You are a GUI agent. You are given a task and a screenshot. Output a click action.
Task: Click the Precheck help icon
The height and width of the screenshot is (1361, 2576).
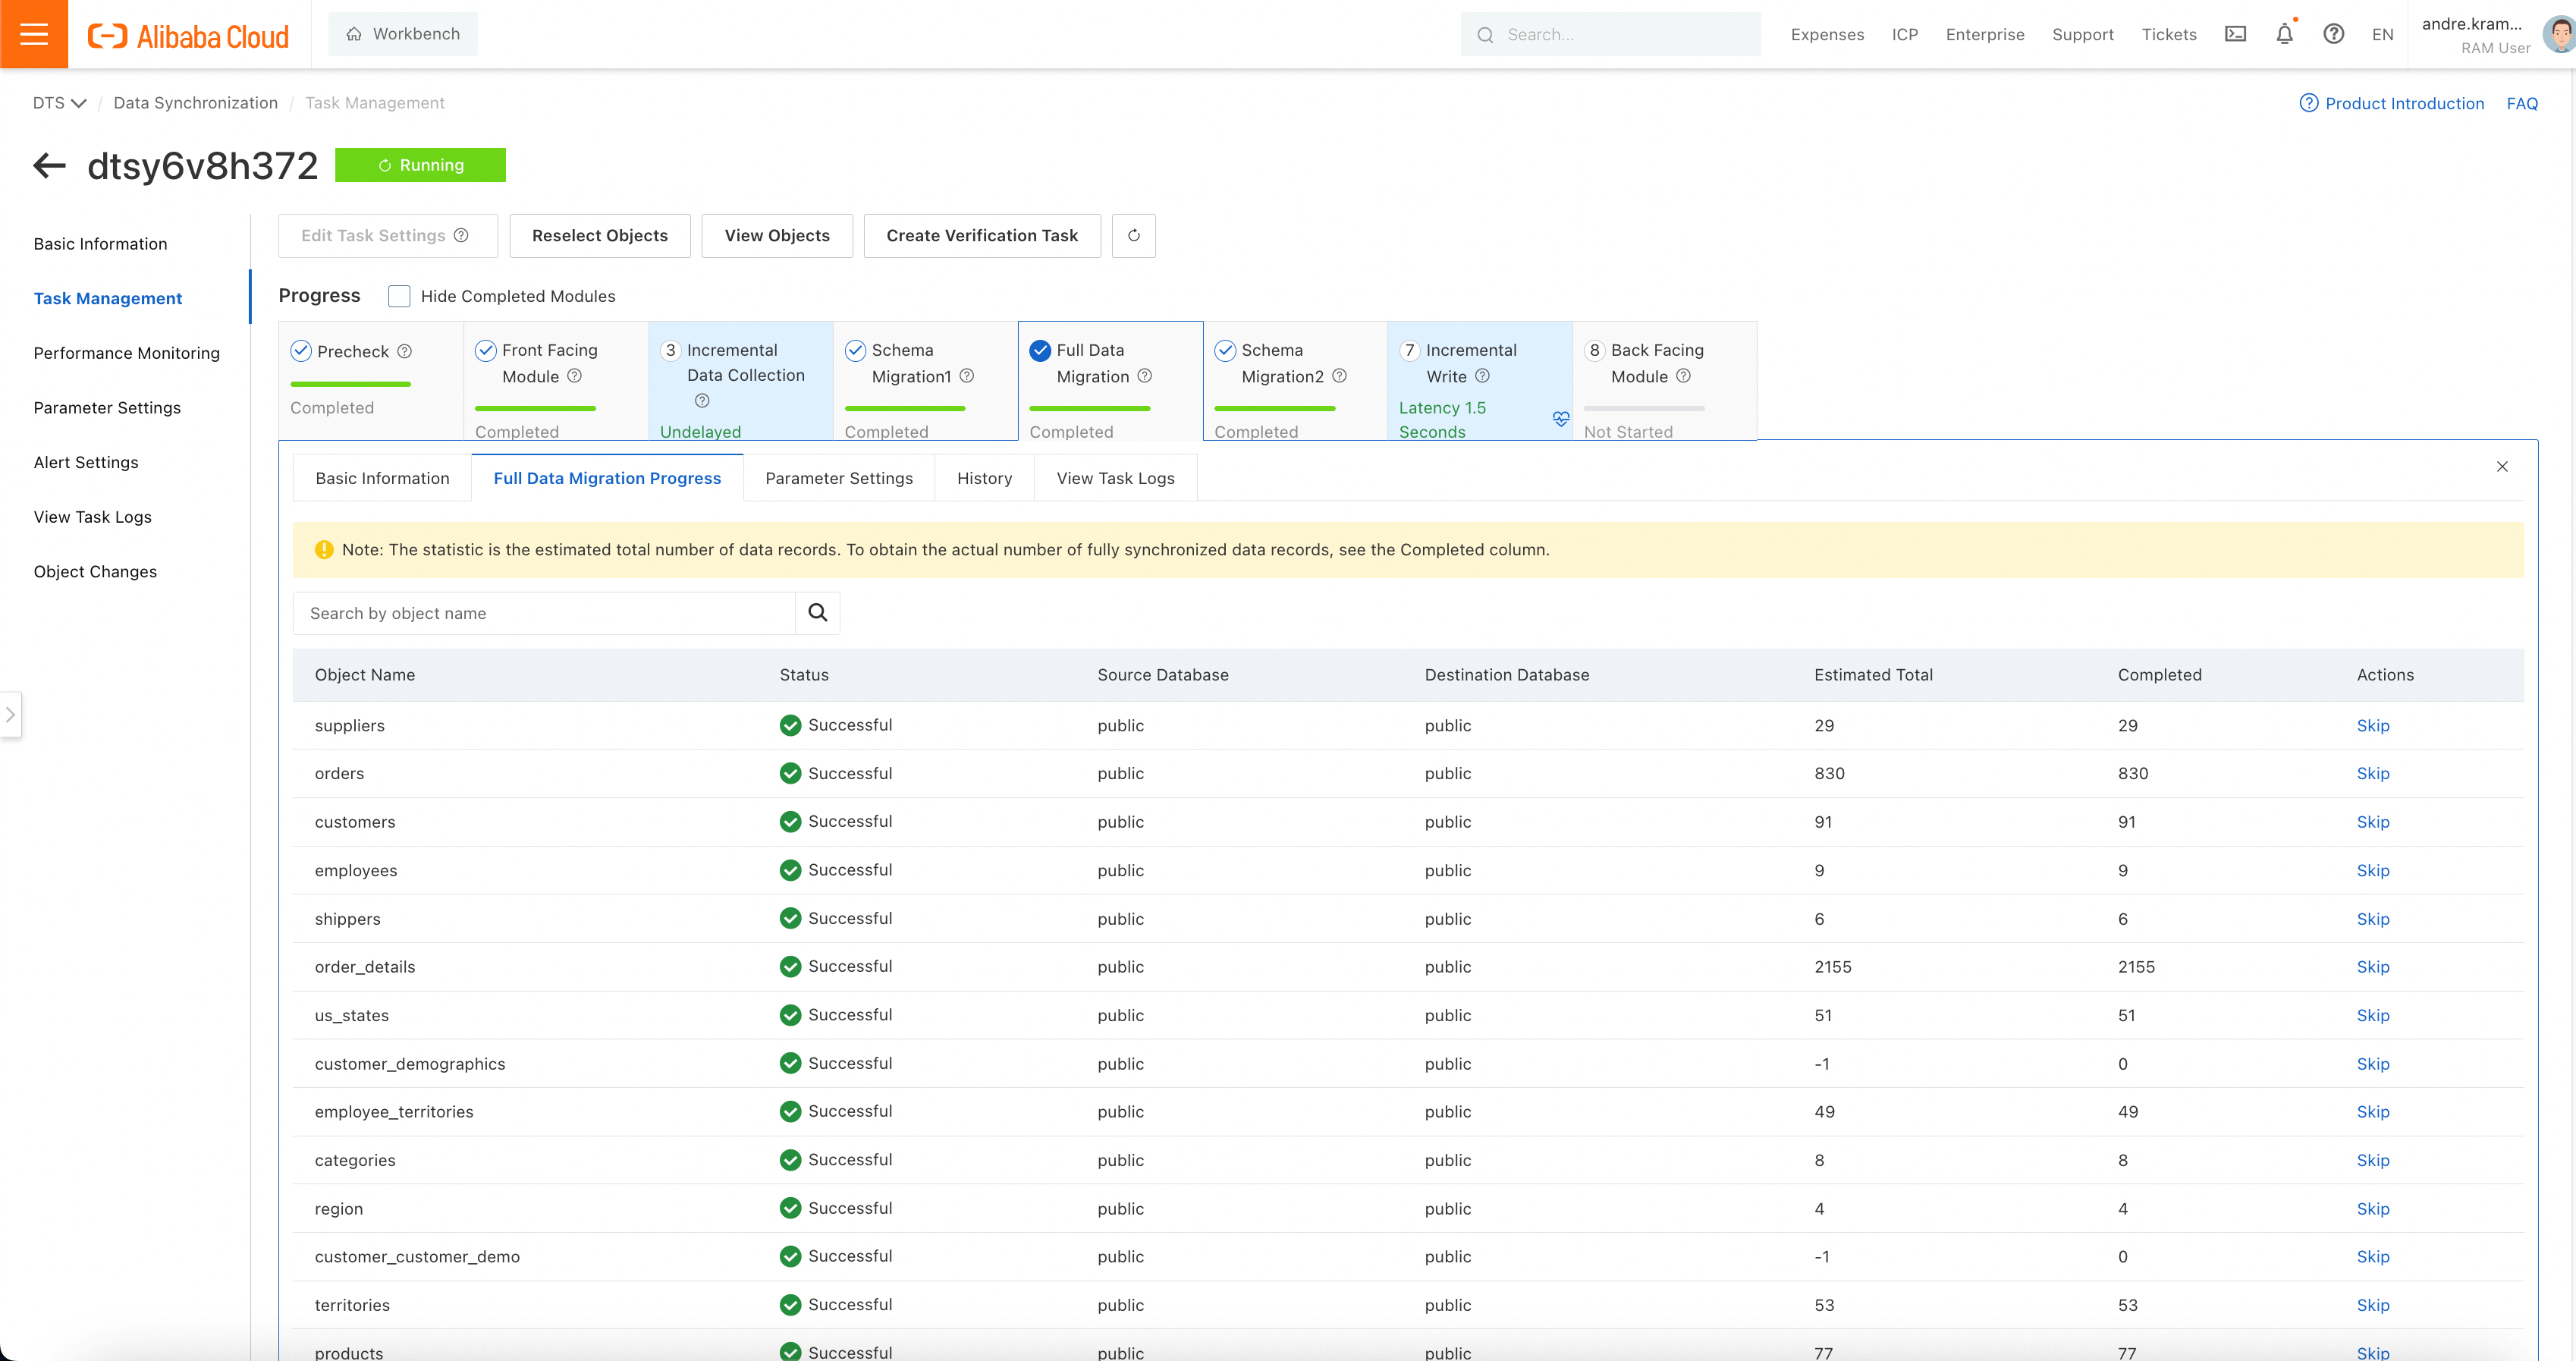pos(405,351)
